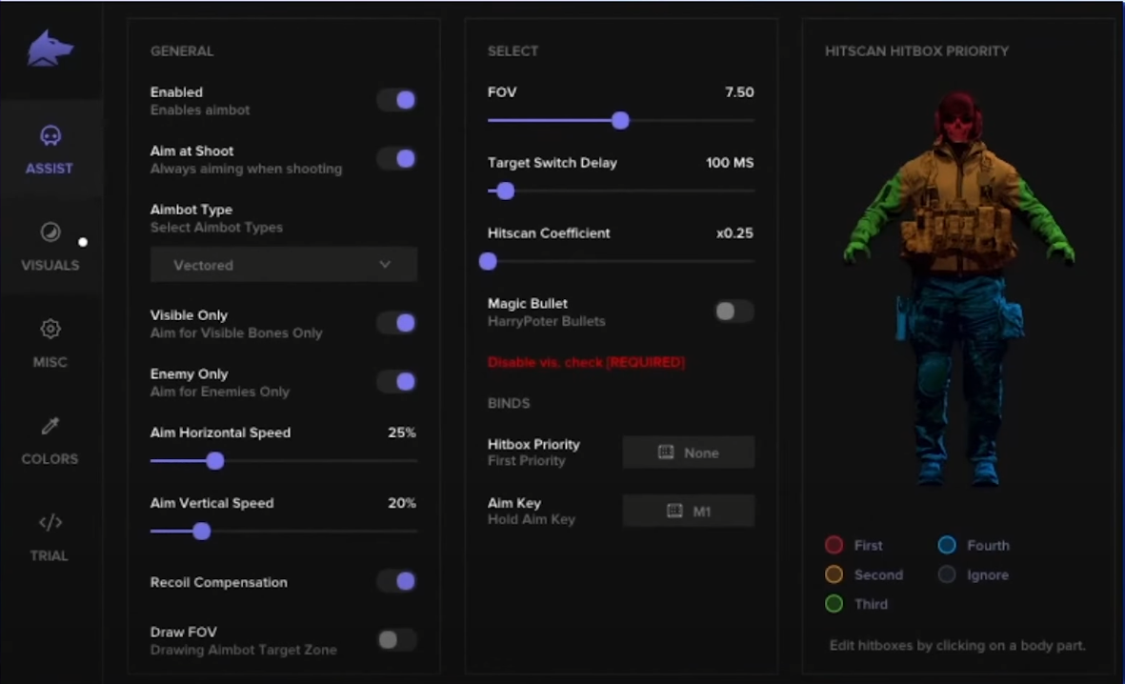The image size is (1125, 684).
Task: Select the COLORS eyedropper icon
Action: pyautogui.click(x=50, y=426)
